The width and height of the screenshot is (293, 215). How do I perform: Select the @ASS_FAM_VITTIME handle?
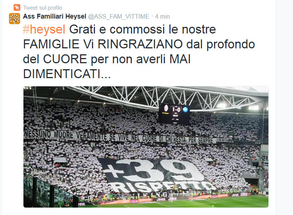pyautogui.click(x=118, y=16)
